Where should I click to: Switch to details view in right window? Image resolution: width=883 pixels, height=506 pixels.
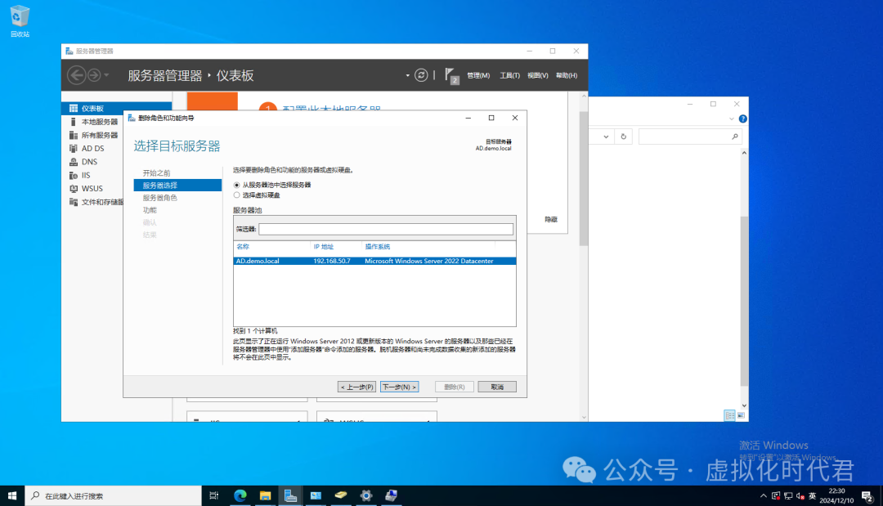pos(729,415)
